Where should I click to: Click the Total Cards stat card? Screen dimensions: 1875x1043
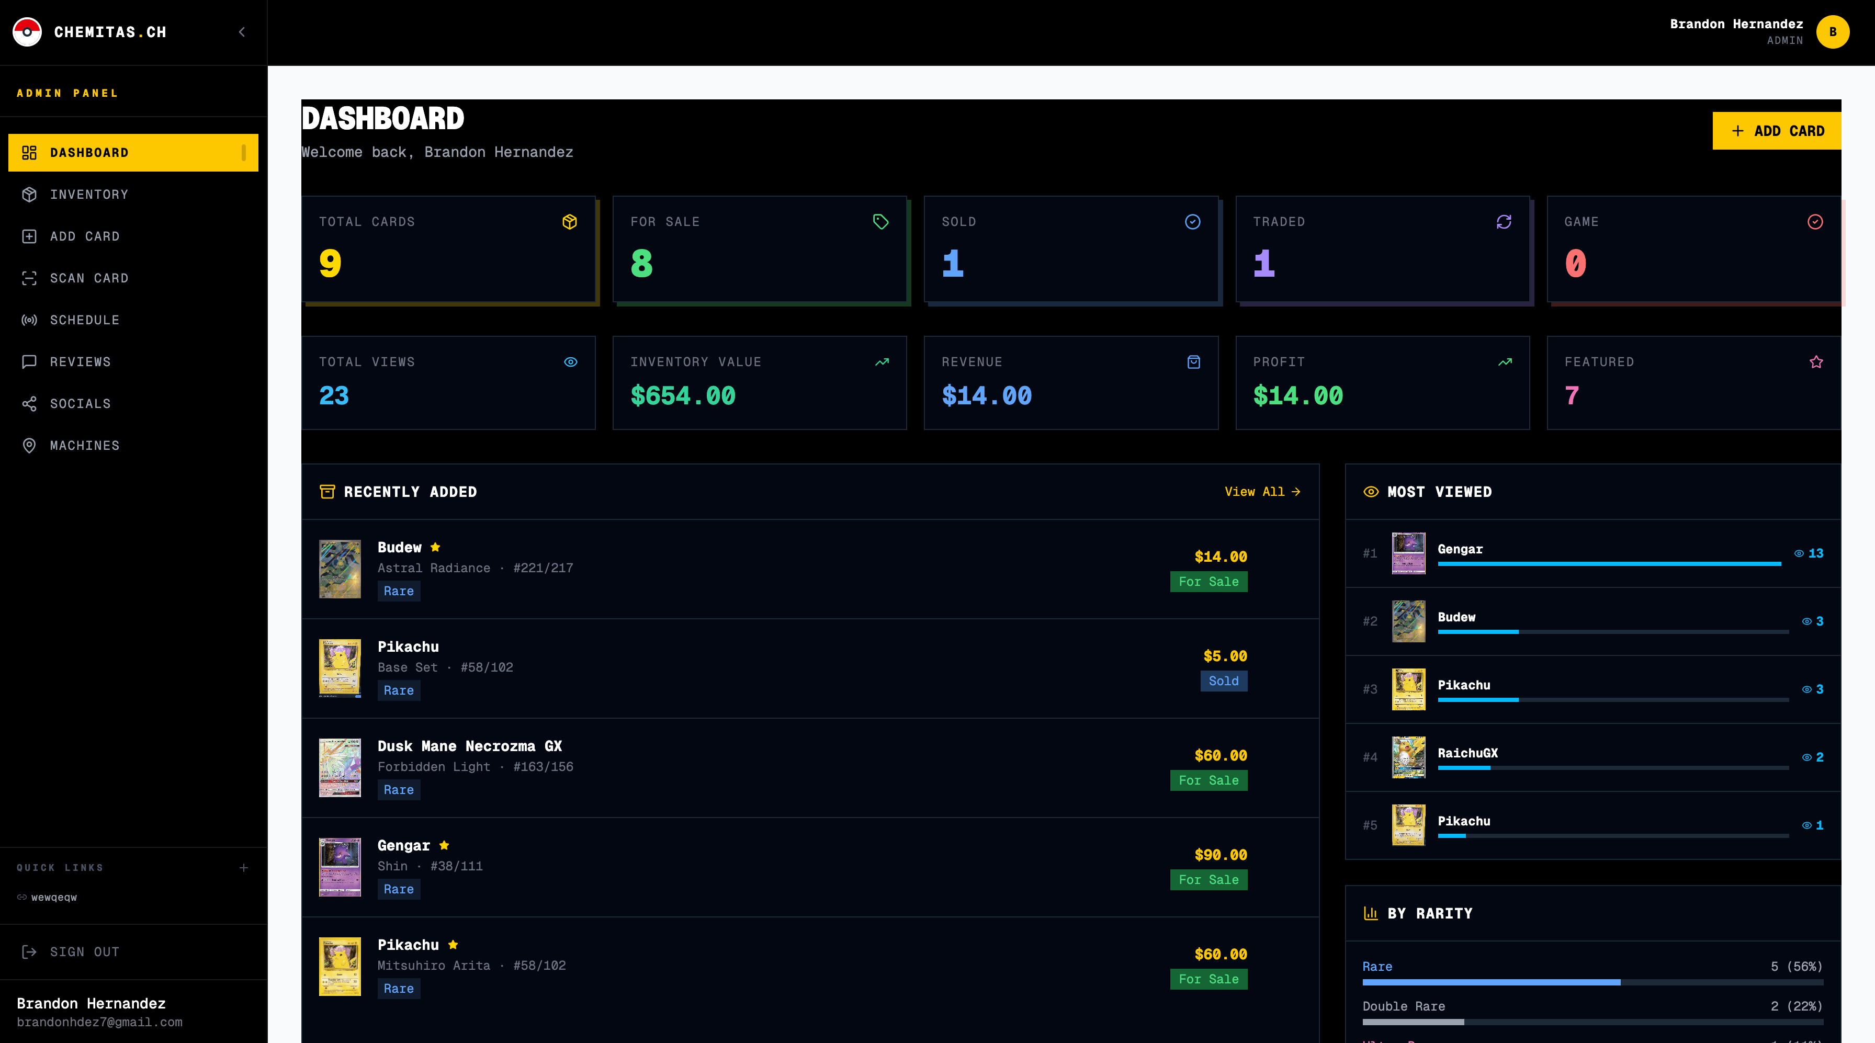tap(448, 249)
